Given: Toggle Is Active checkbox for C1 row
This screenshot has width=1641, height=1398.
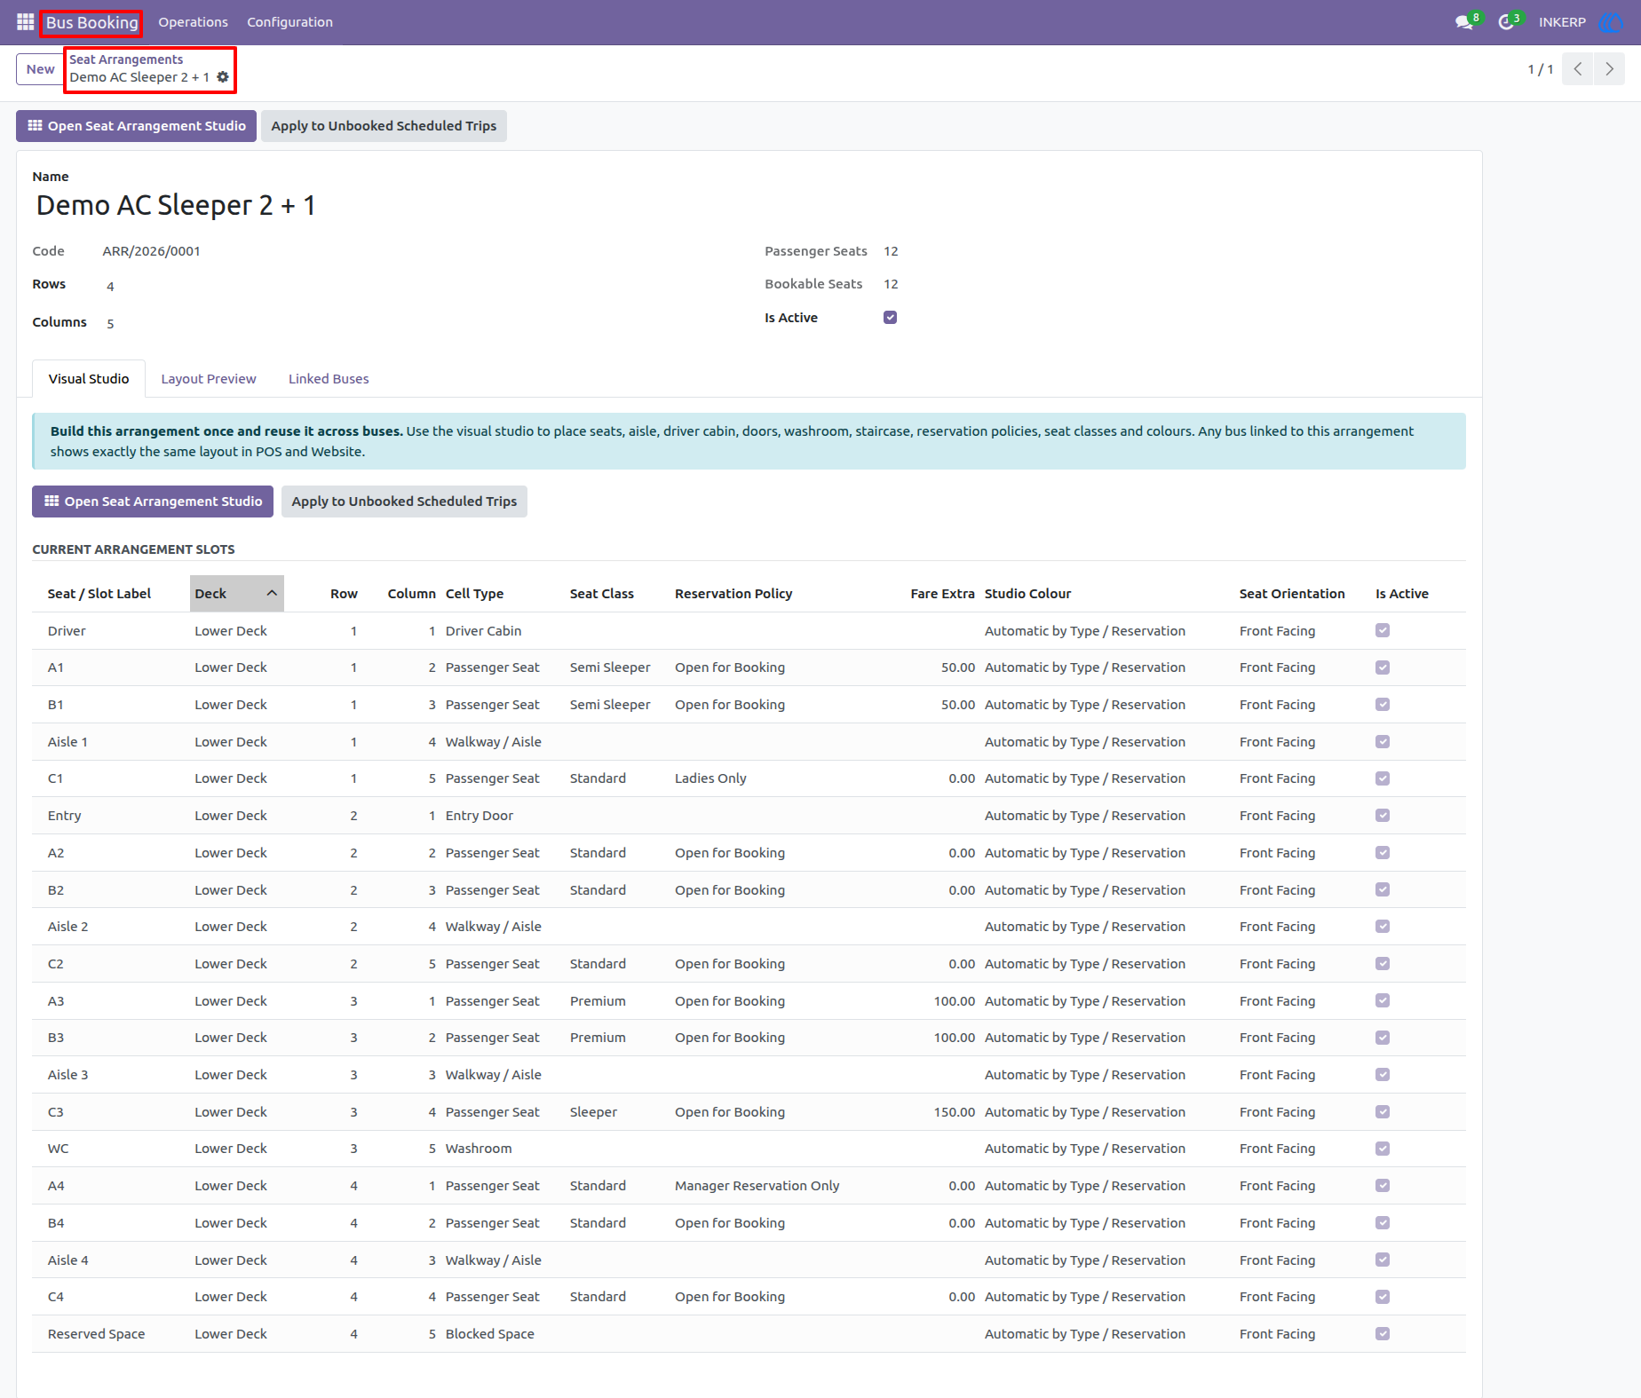Looking at the screenshot, I should coord(1383,778).
